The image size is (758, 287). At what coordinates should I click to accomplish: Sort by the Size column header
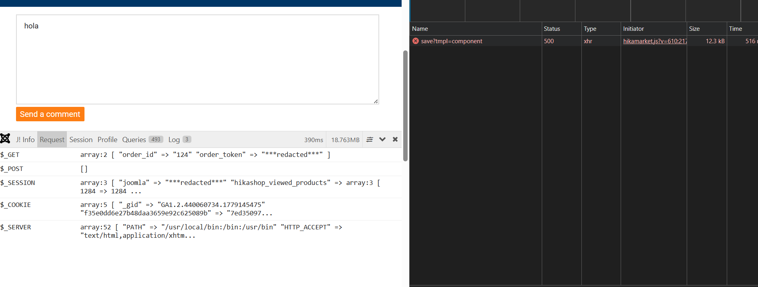pyautogui.click(x=707, y=29)
